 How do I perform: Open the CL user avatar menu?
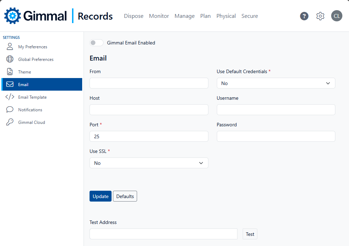[x=336, y=16]
